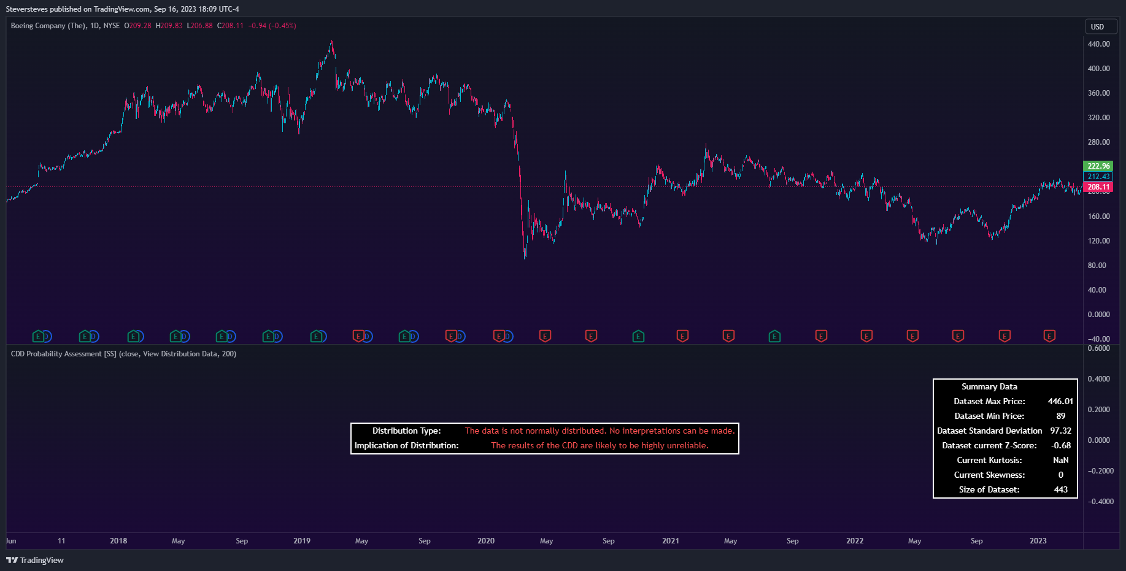Viewport: 1126px width, 571px height.
Task: Click the first green earnings marker near Jun
Action: pyautogui.click(x=38, y=336)
